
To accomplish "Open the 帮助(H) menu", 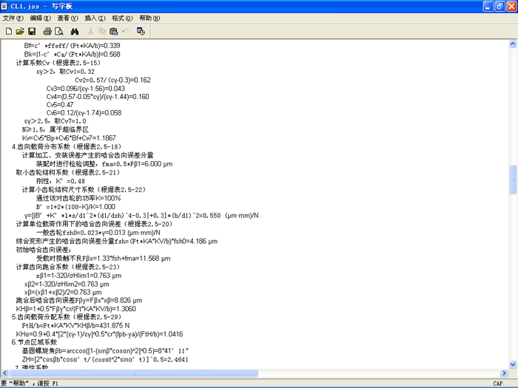I will (x=149, y=18).
